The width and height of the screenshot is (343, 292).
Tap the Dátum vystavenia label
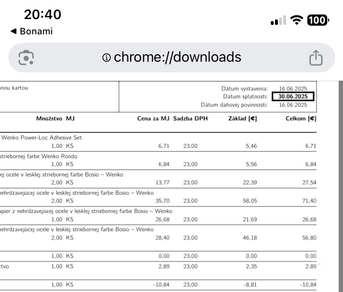pos(245,89)
